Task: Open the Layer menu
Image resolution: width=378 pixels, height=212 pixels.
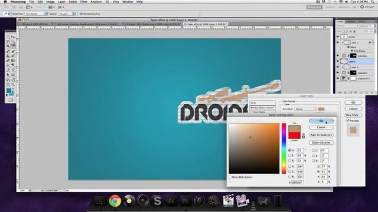Action: 61,2
